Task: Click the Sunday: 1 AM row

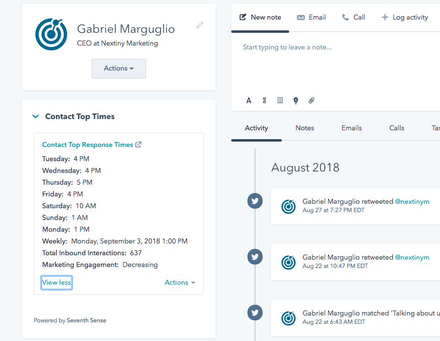Action: click(65, 218)
